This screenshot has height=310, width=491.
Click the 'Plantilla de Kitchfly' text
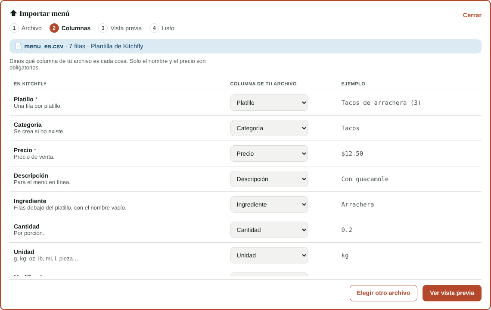[x=117, y=47]
